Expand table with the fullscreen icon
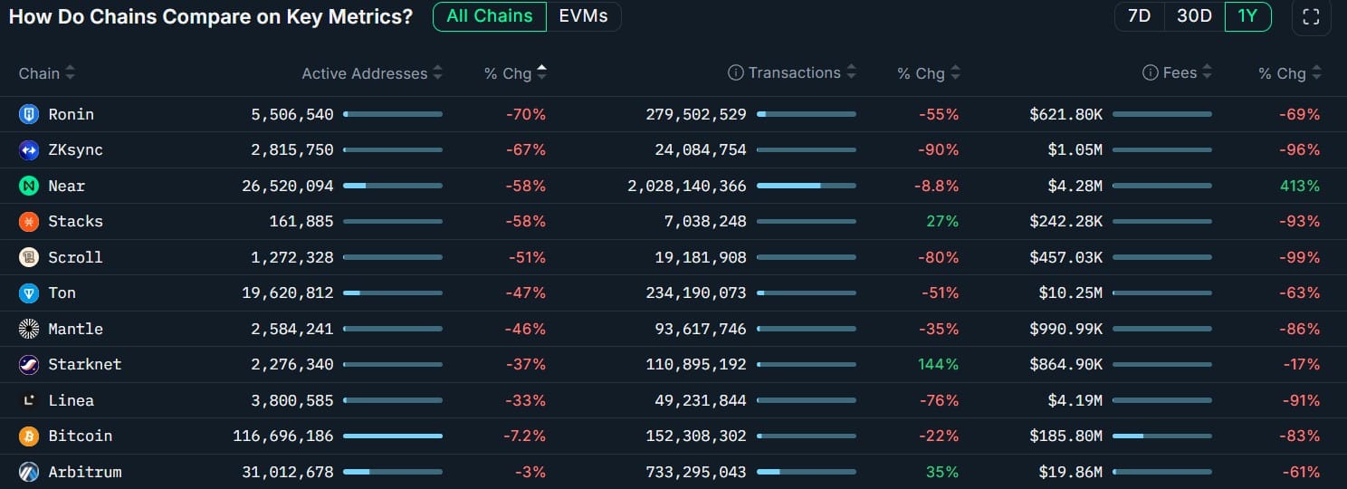The image size is (1347, 489). click(1311, 17)
